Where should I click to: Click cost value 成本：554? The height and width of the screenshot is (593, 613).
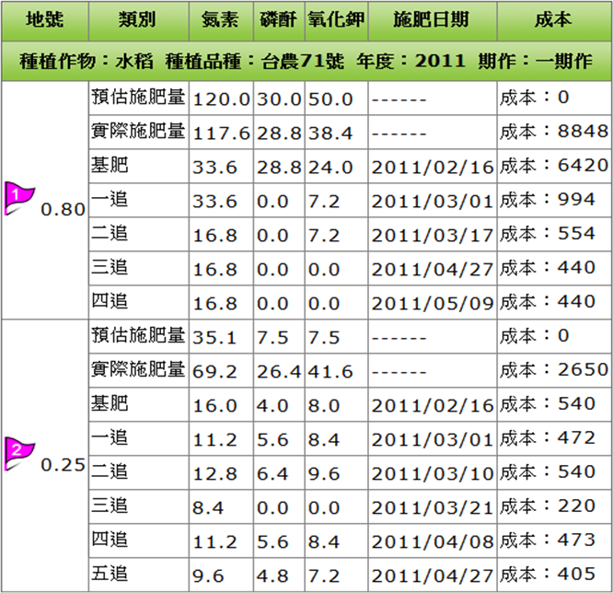548,233
